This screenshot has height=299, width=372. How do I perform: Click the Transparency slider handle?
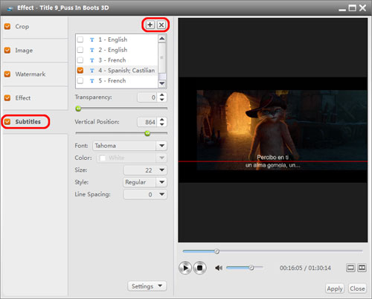pyautogui.click(x=78, y=109)
